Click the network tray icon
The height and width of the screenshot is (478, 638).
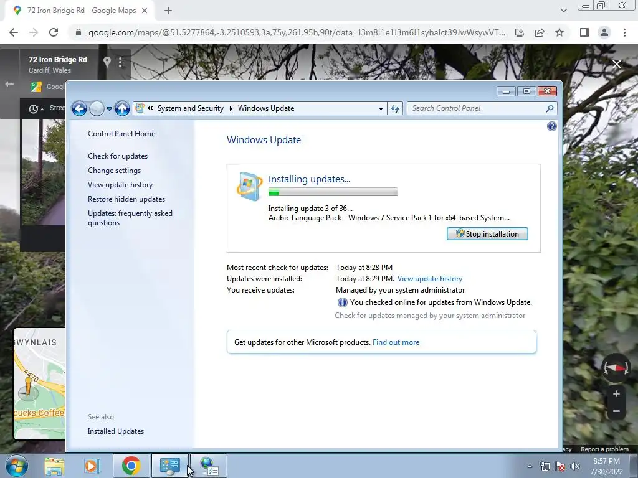point(545,466)
